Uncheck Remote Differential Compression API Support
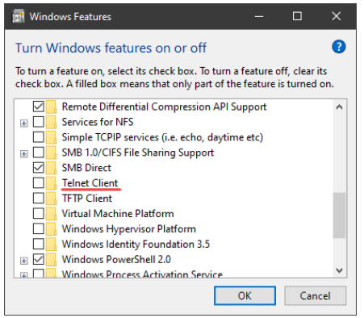The image size is (364, 318). pyautogui.click(x=39, y=107)
